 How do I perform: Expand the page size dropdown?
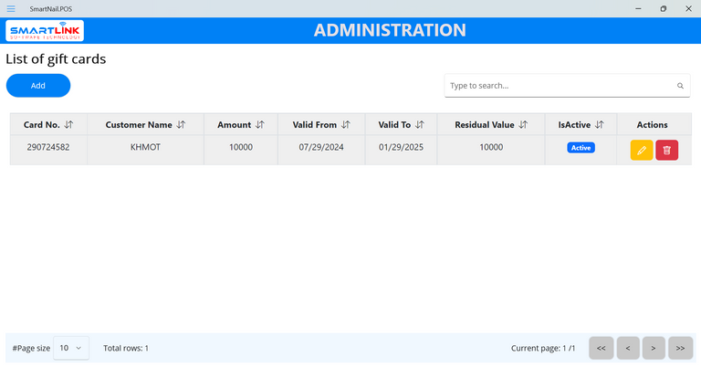71,348
